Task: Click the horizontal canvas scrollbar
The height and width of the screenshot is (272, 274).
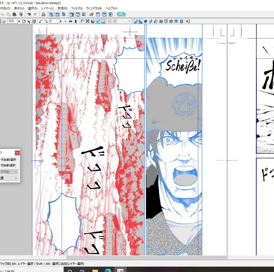Action: [x=147, y=257]
